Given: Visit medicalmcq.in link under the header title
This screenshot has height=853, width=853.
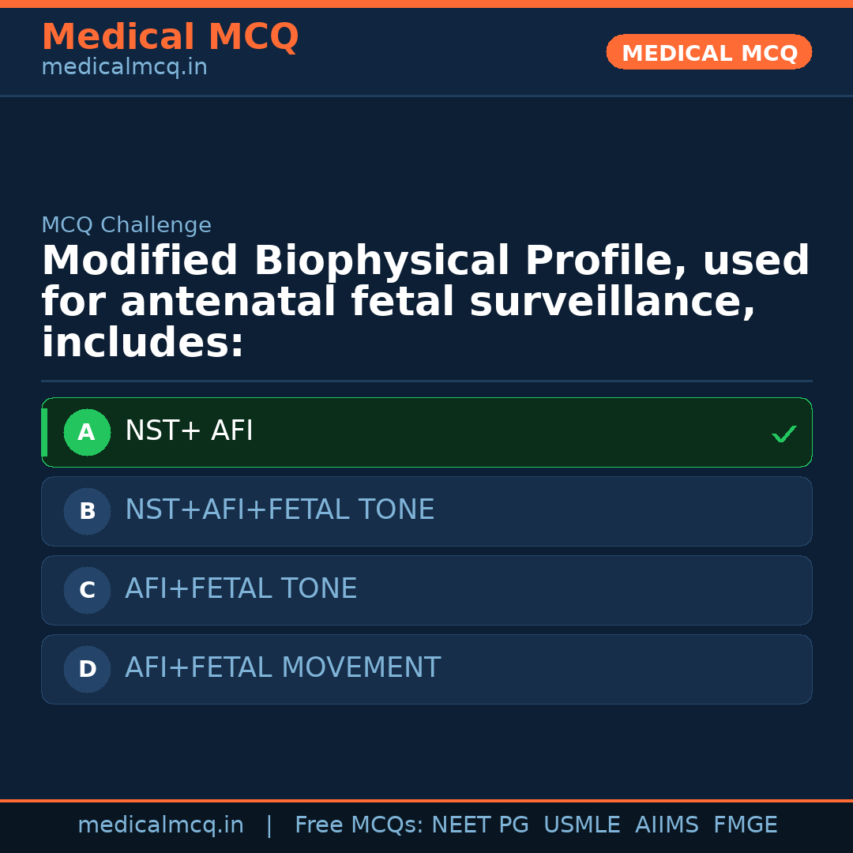Looking at the screenshot, I should pos(124,68).
